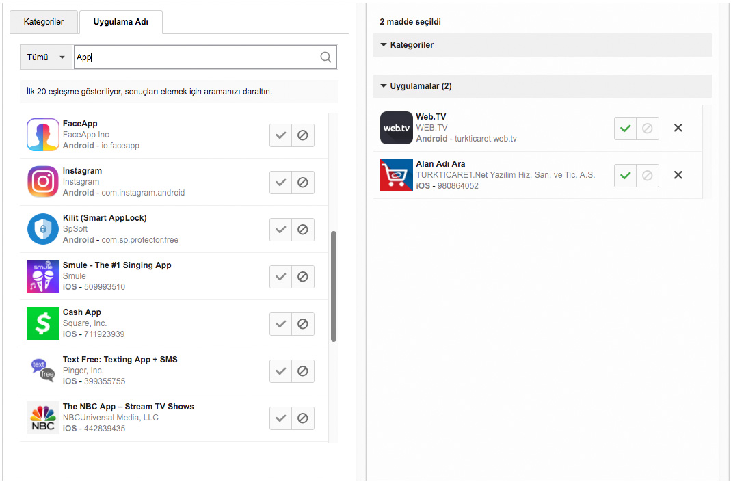Toggle include checkmark for Web.TV
Screen dimensions: 731x484
625,129
